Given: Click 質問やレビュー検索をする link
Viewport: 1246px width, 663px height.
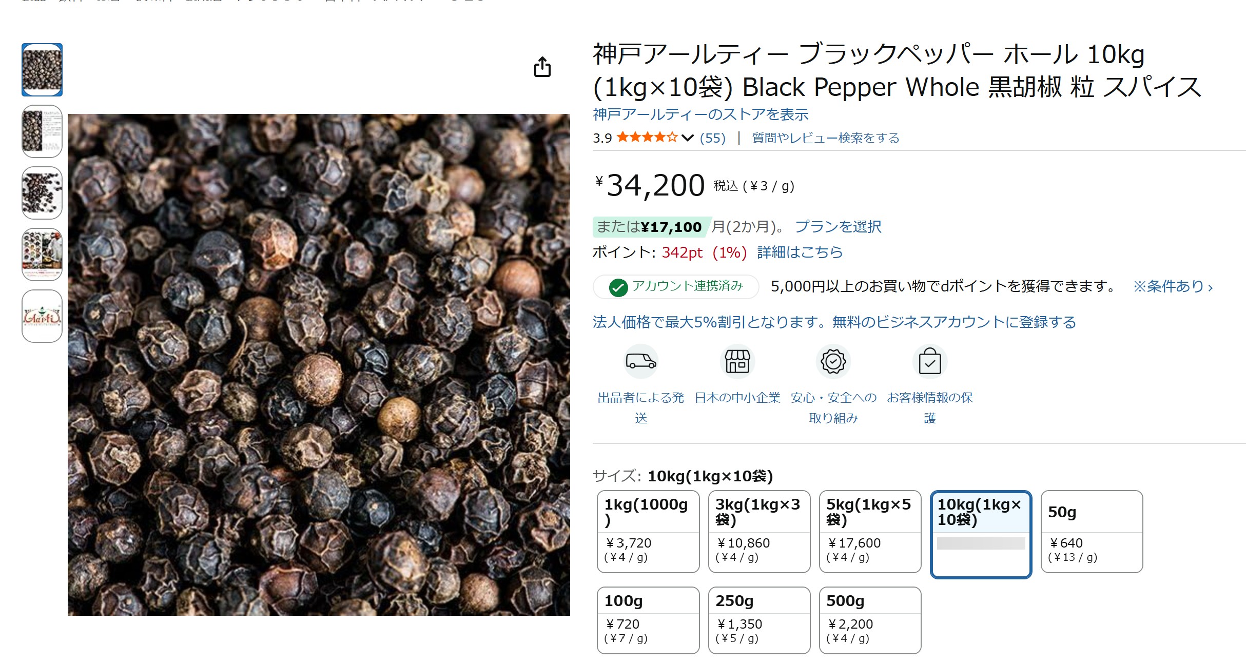Looking at the screenshot, I should [825, 138].
